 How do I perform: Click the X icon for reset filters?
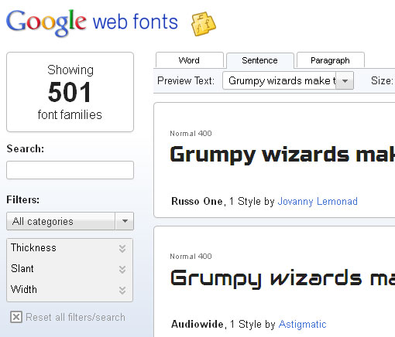point(16,317)
